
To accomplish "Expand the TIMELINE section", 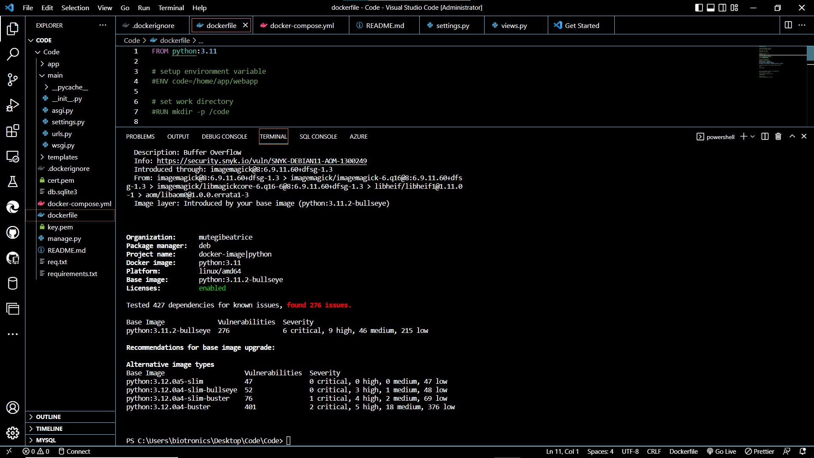I will click(x=70, y=429).
